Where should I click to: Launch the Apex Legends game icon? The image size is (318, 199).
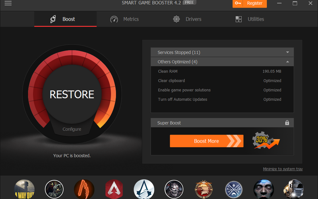114,189
